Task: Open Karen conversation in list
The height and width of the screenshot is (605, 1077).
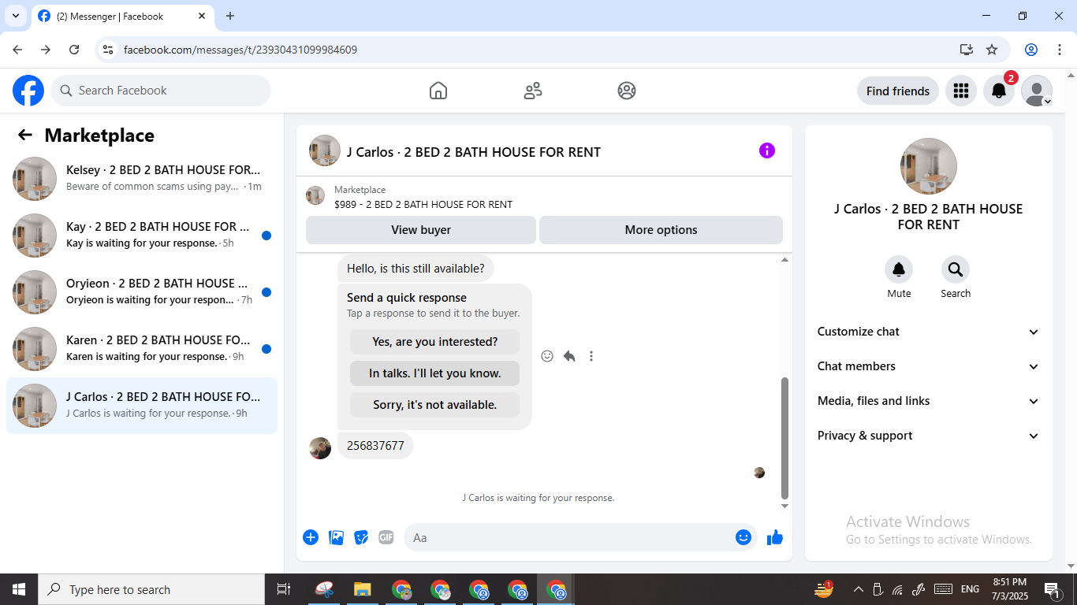Action: pyautogui.click(x=142, y=349)
